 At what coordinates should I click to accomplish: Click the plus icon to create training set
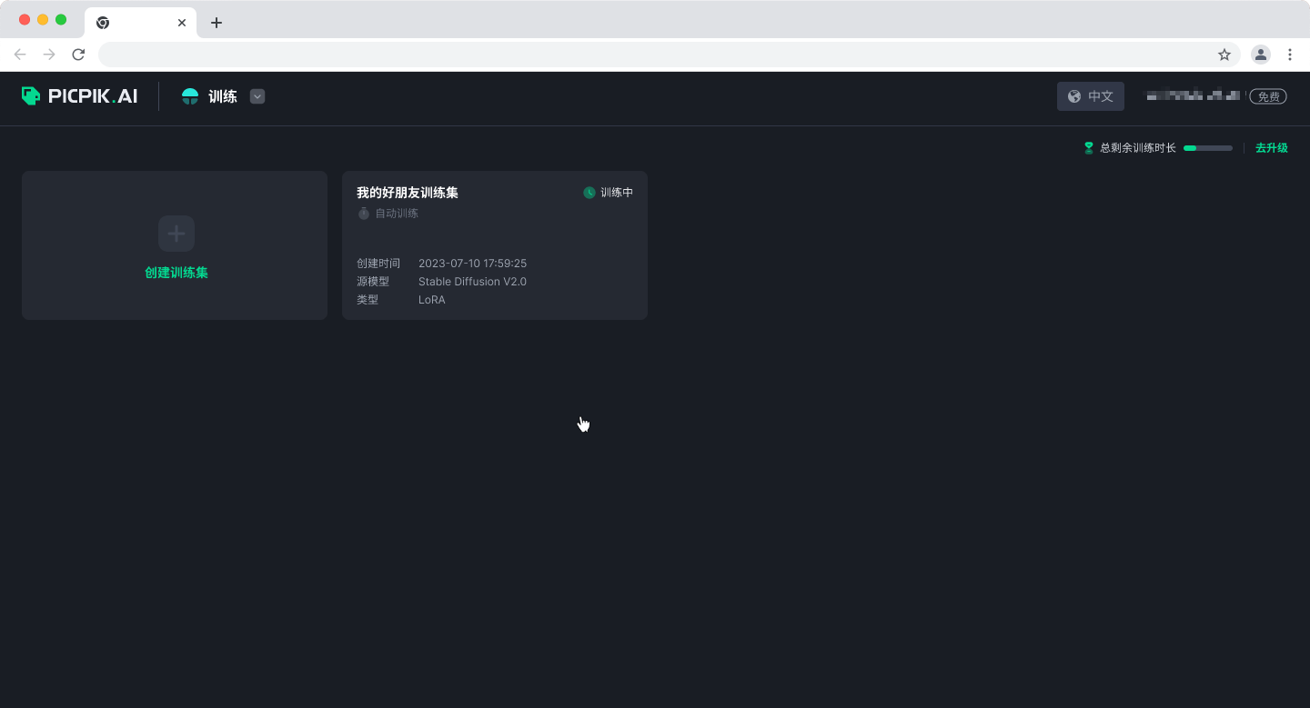176,234
